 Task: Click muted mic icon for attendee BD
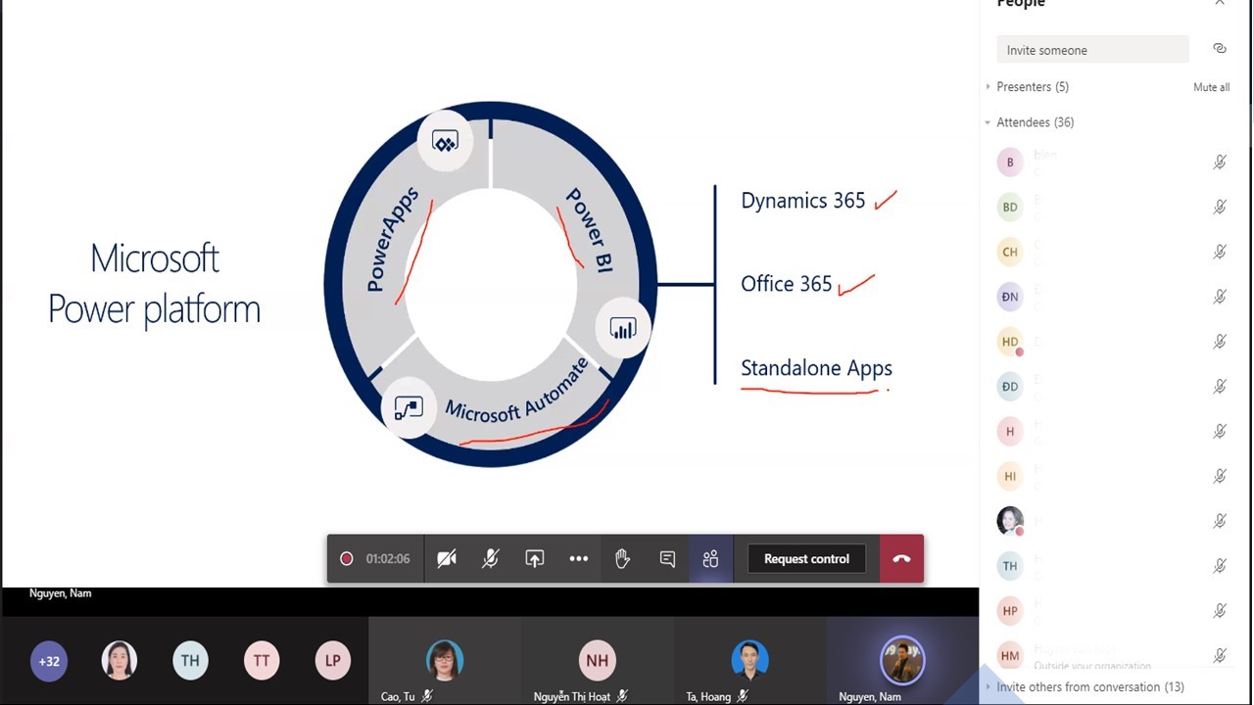(1220, 207)
